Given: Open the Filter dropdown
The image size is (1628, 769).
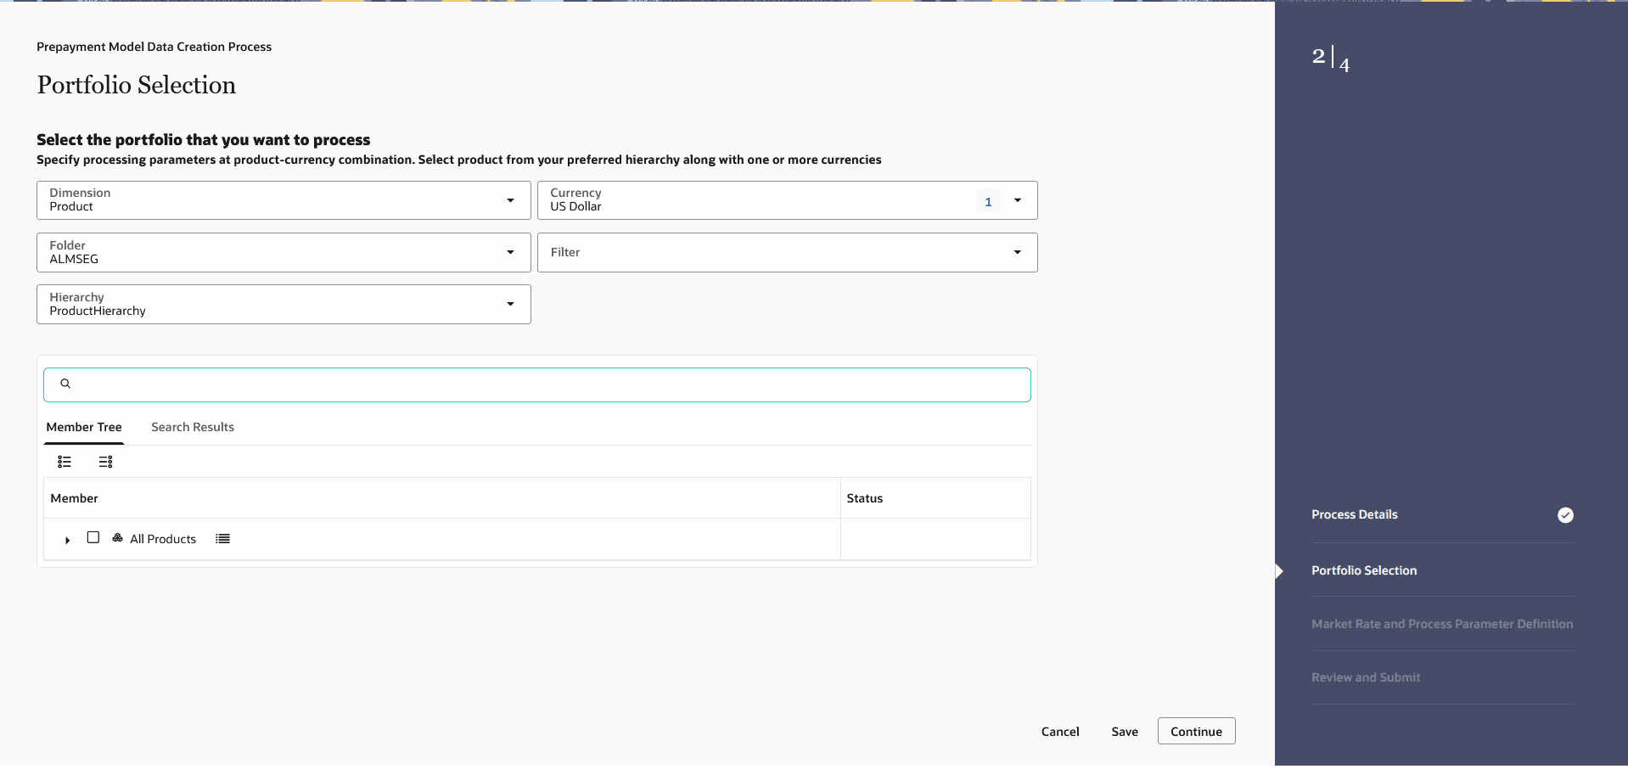Looking at the screenshot, I should click(x=1017, y=252).
